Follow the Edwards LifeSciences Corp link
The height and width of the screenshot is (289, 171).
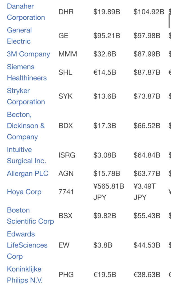(x=27, y=245)
